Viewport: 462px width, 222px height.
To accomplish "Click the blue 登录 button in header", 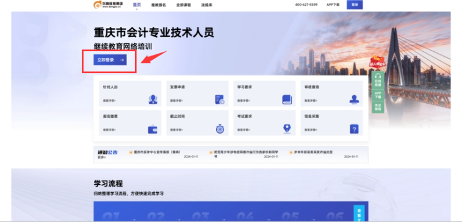I will pyautogui.click(x=355, y=5).
